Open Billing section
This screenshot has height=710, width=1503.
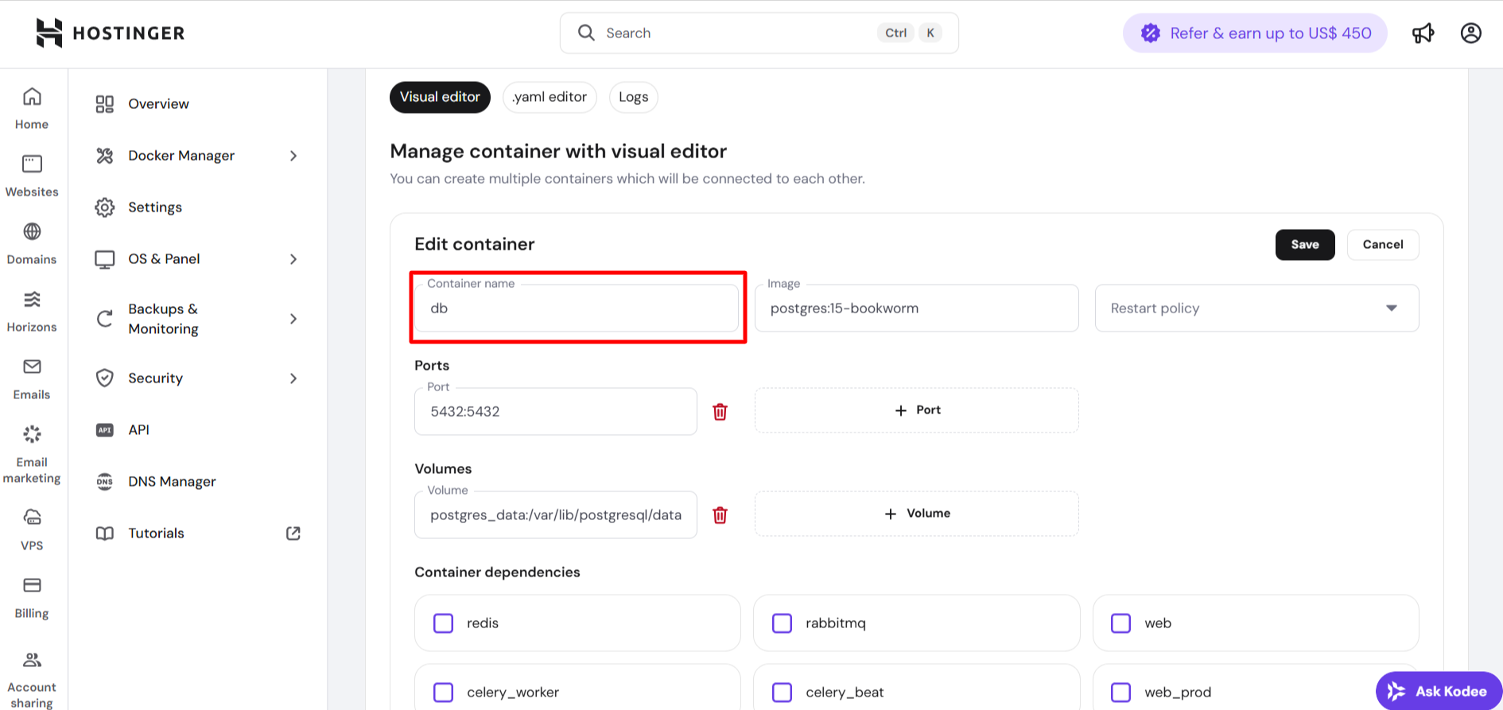pos(32,597)
